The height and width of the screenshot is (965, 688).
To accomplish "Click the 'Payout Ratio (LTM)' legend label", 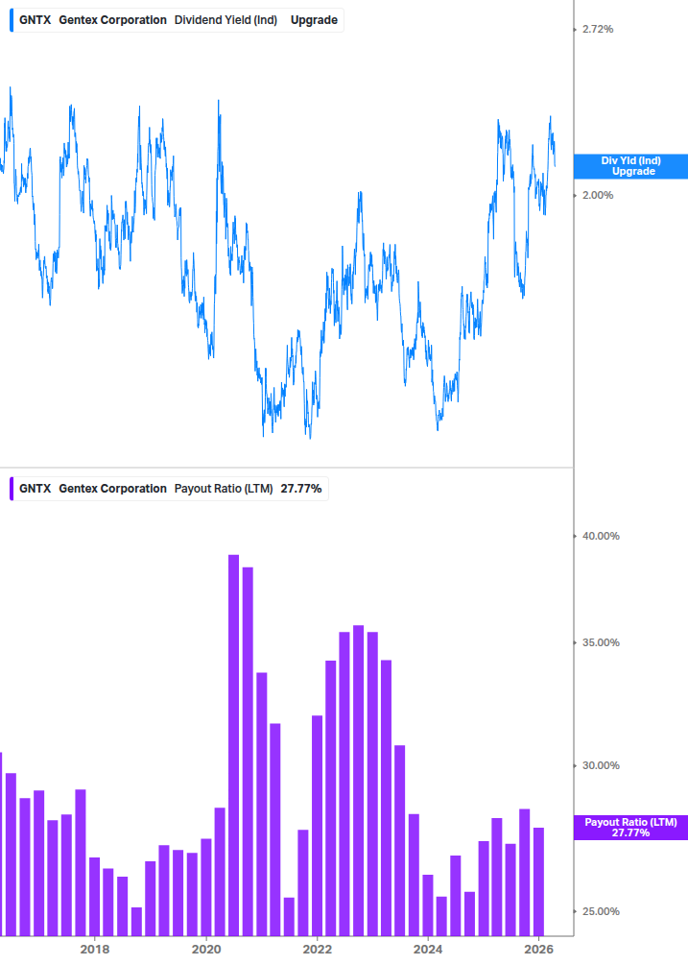I will coord(224,489).
